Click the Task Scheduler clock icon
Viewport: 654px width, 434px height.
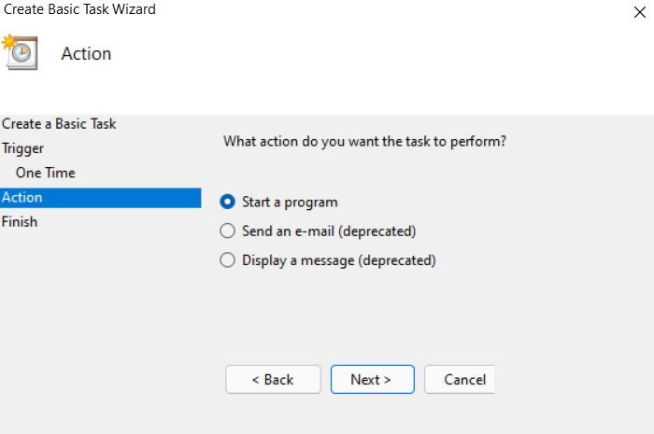[x=21, y=53]
